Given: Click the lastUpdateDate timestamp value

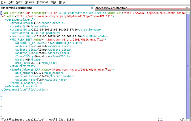Looking at the screenshot, I should [x=58, y=36].
